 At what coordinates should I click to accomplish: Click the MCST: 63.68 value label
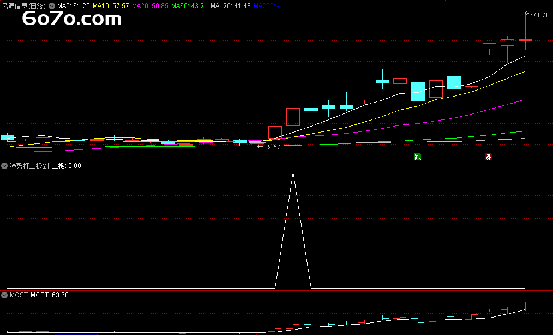(50, 295)
